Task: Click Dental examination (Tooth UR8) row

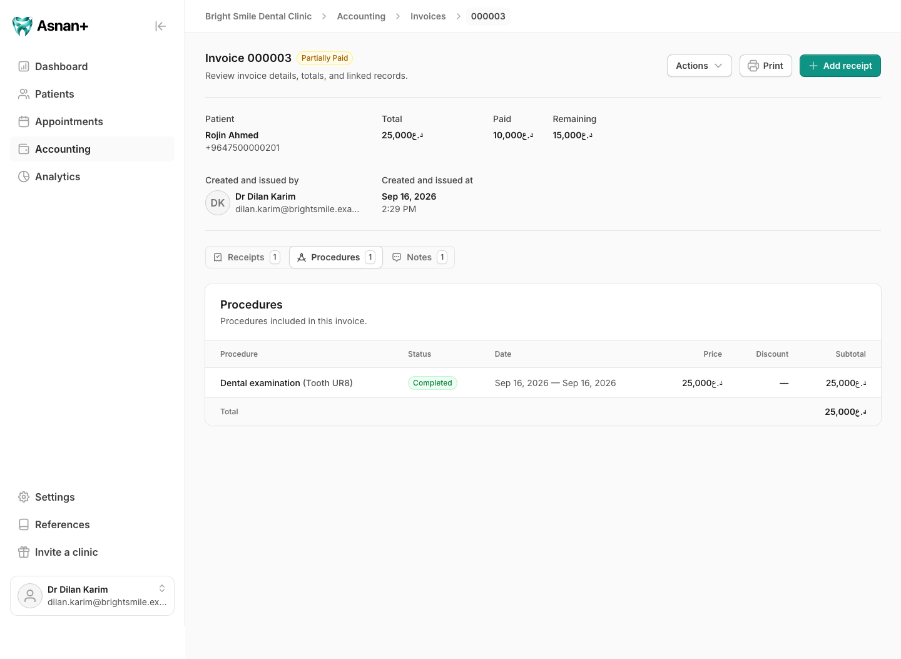Action: pyautogui.click(x=543, y=383)
